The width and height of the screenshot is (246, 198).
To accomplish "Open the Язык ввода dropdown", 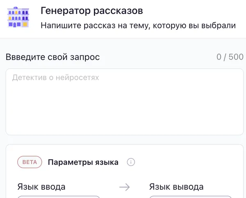I will (x=59, y=196).
